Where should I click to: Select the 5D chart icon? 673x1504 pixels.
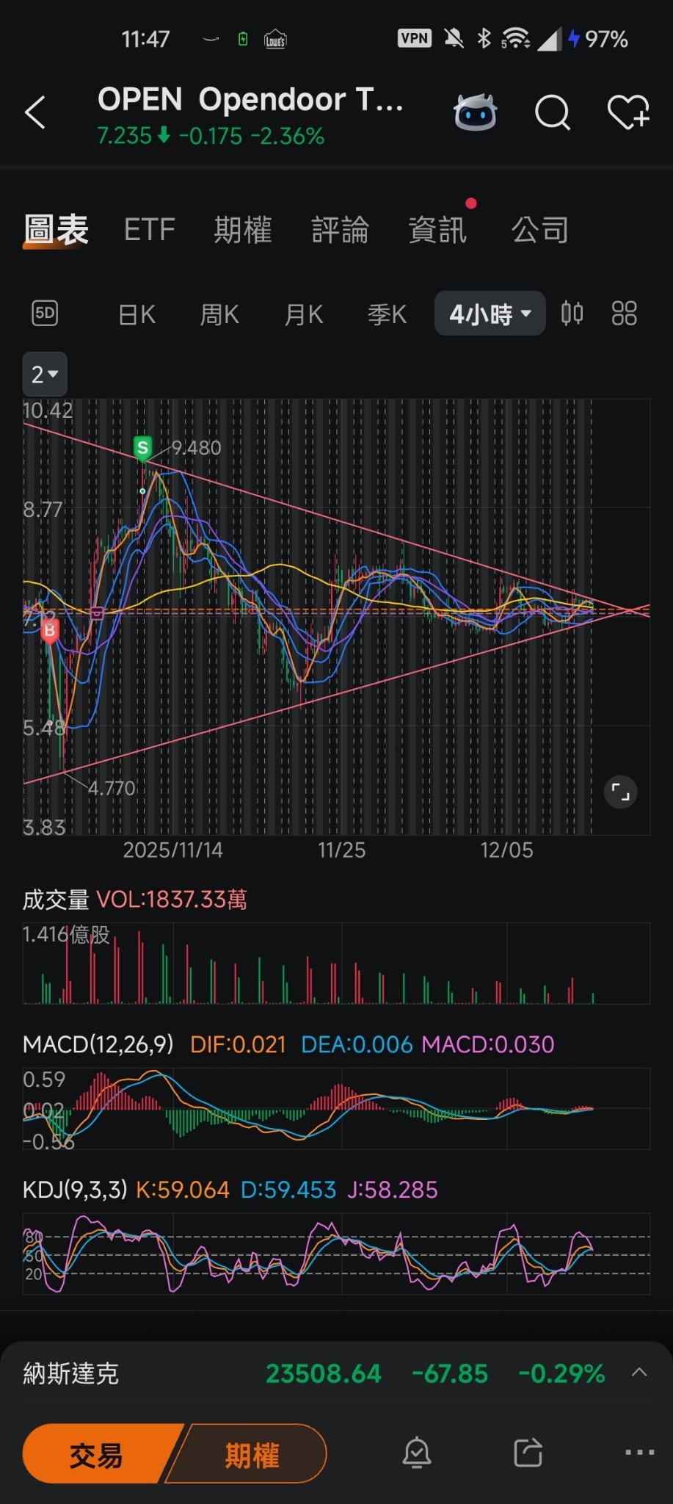[45, 314]
